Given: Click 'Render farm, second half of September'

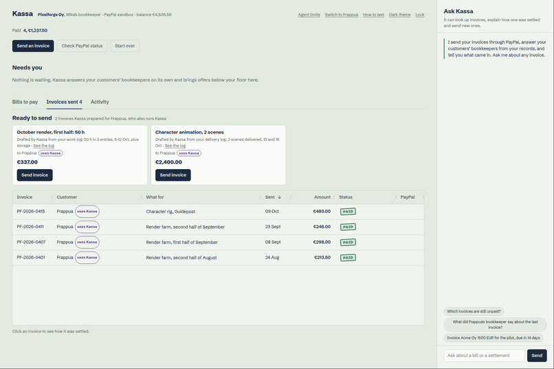Looking at the screenshot, I should tap(186, 227).
